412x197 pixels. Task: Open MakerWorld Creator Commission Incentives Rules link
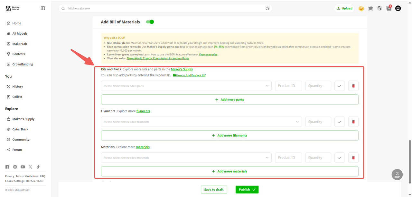(158, 58)
